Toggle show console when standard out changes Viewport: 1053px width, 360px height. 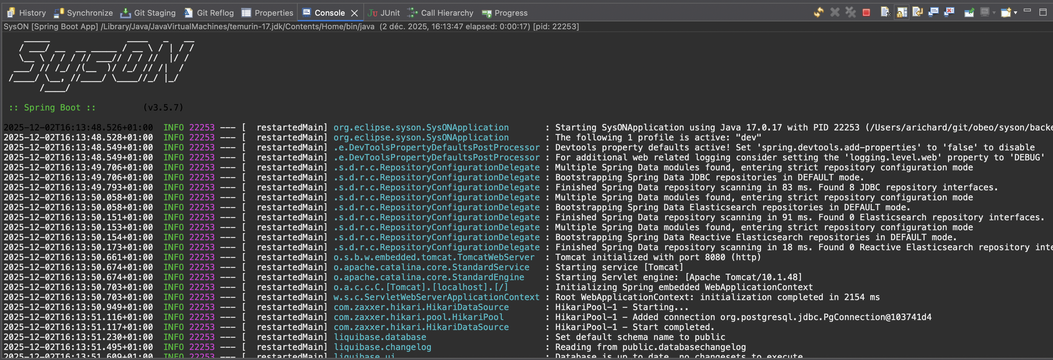934,12
